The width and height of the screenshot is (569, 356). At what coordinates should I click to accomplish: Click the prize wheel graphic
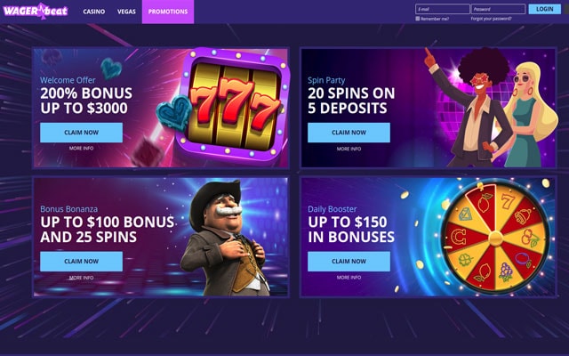(495, 238)
